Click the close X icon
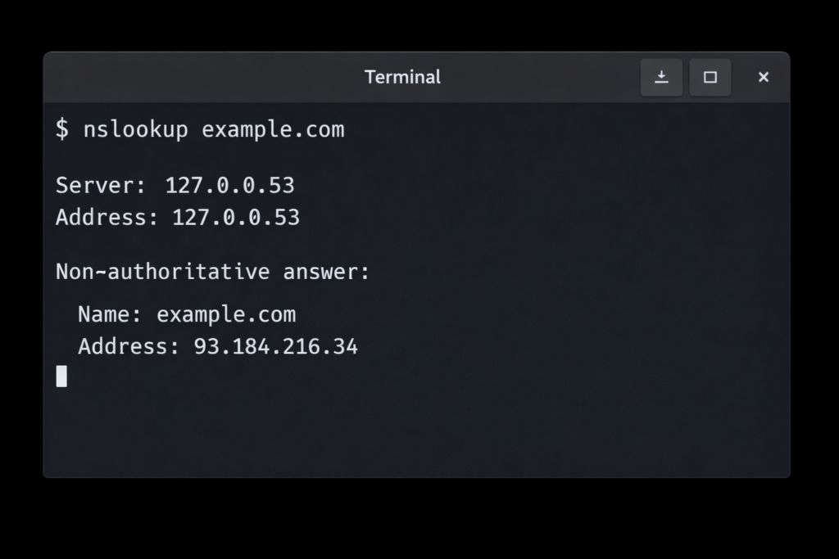The width and height of the screenshot is (839, 559). click(x=763, y=77)
